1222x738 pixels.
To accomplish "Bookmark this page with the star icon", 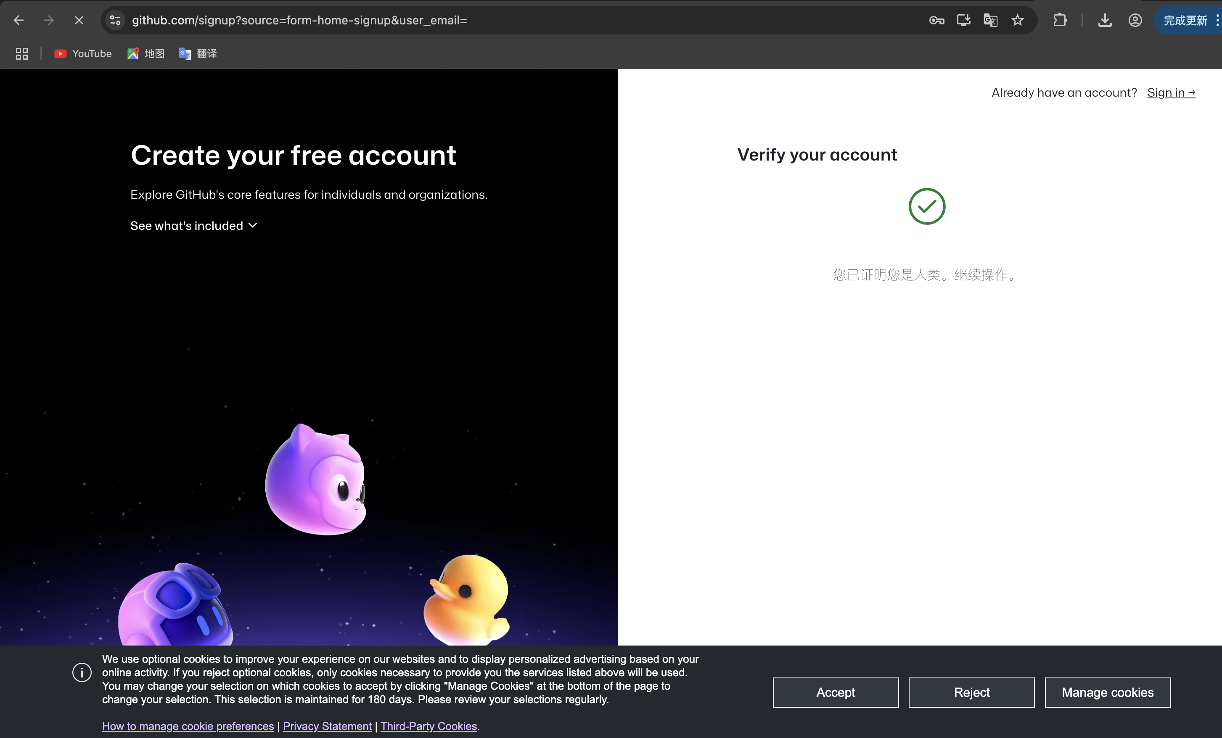I will pos(1018,20).
